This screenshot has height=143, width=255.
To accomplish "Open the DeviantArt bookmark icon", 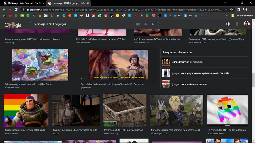I will click(4, 16).
